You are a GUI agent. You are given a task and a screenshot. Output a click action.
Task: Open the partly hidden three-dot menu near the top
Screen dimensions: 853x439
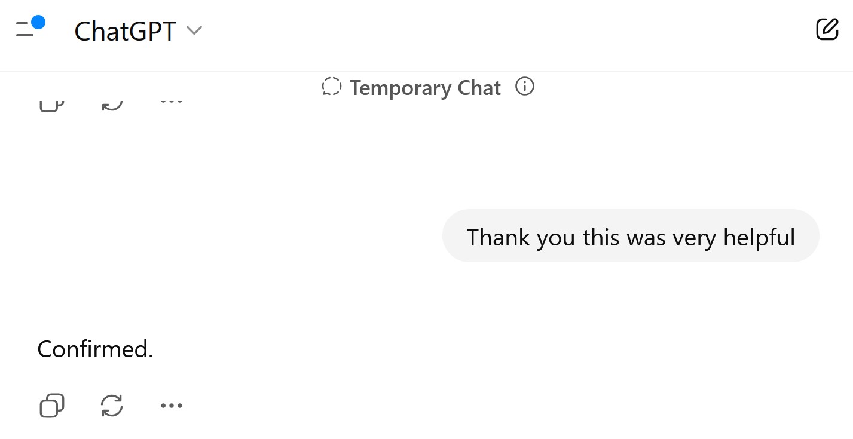click(x=172, y=101)
